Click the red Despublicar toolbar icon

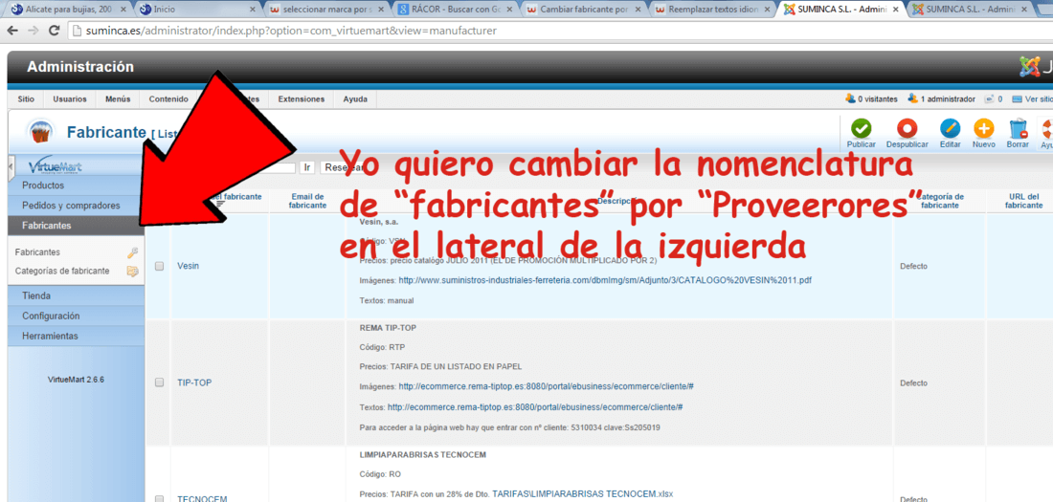tap(907, 129)
